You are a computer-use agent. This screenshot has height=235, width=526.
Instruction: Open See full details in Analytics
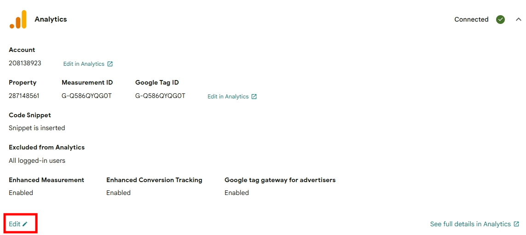click(470, 224)
